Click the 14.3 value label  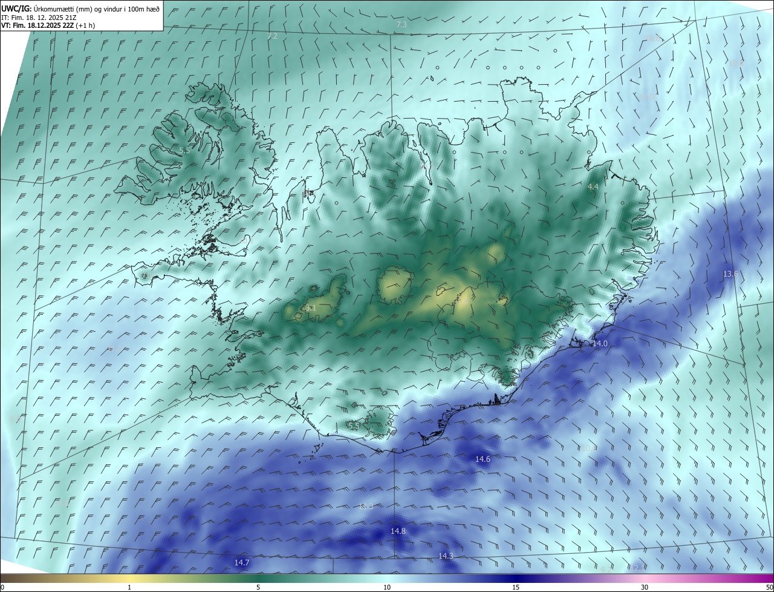(x=446, y=556)
